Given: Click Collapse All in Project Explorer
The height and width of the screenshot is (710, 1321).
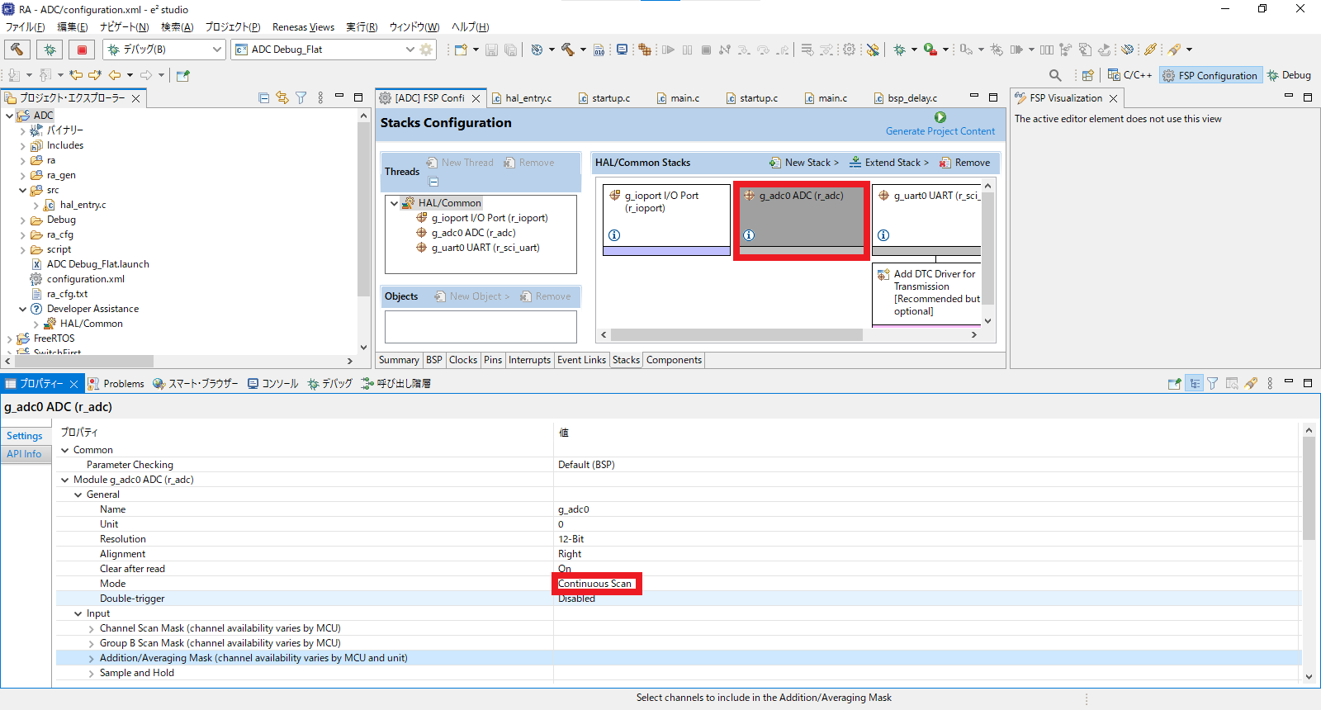Looking at the screenshot, I should (x=263, y=97).
